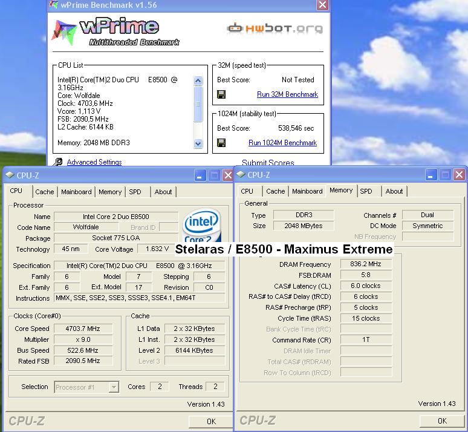This screenshot has height=432, width=468.
Task: Click the CAS# Latency 6.0 clocks field
Action: pos(366,286)
